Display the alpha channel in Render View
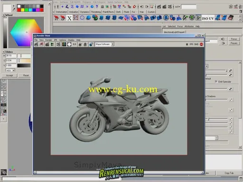The width and height of the screenshot is (243, 182). coord(69,45)
